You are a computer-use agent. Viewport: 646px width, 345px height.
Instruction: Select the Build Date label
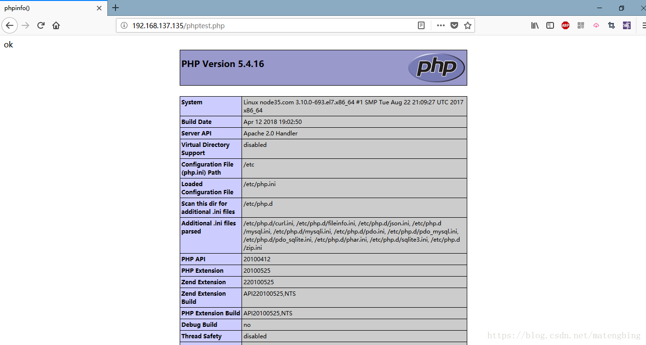196,122
